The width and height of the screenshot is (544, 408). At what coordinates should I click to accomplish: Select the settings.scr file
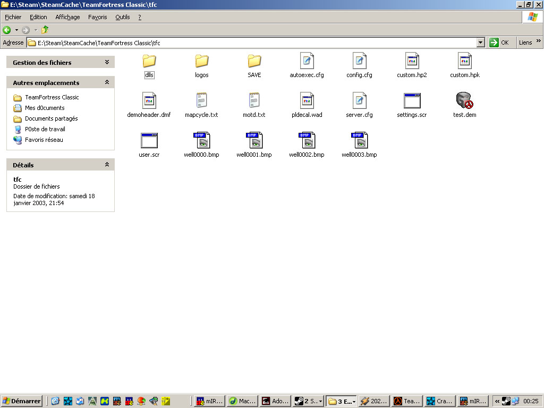[412, 105]
